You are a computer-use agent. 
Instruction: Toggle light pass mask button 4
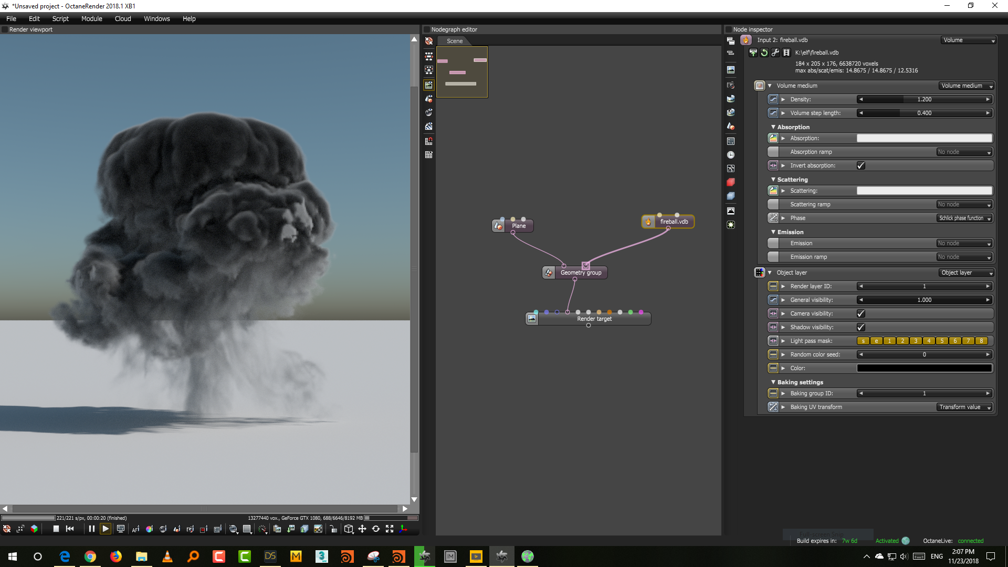(x=929, y=341)
